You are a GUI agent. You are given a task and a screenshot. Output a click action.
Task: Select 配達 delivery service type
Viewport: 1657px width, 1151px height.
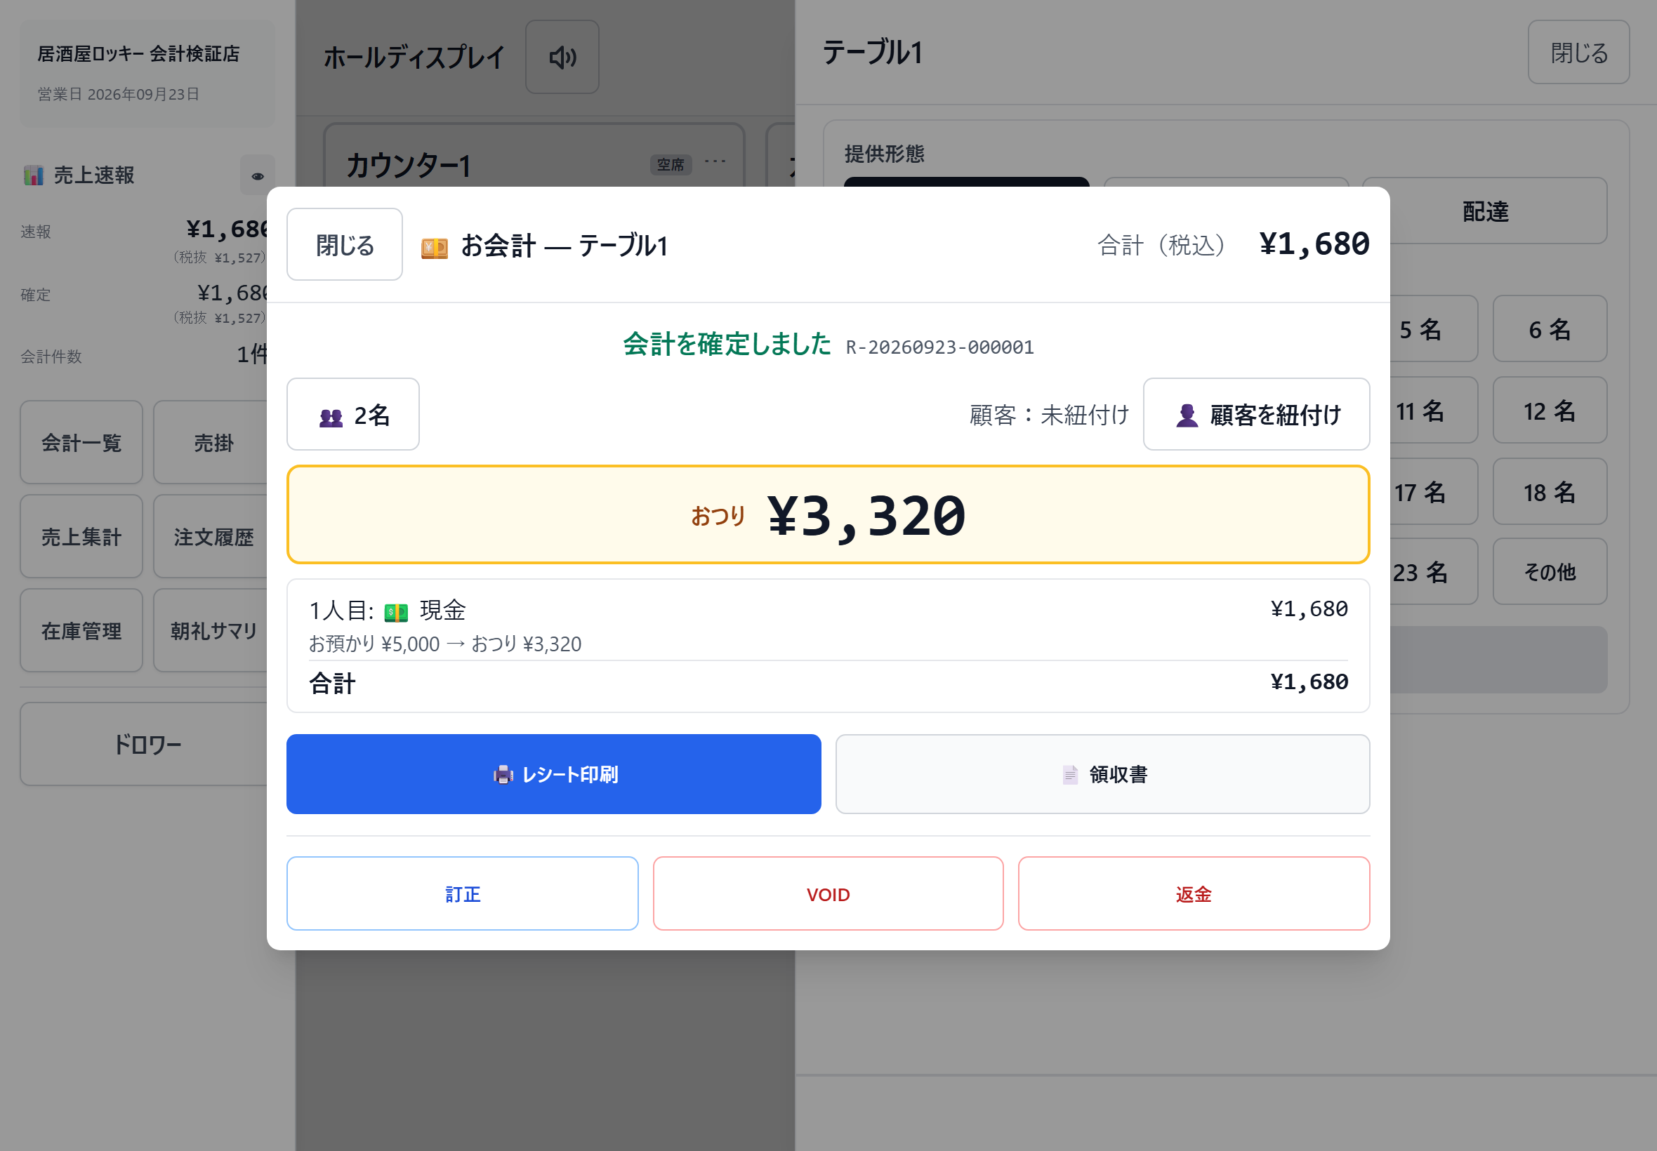click(1484, 211)
